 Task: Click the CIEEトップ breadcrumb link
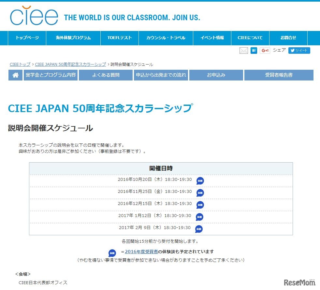click(20, 64)
